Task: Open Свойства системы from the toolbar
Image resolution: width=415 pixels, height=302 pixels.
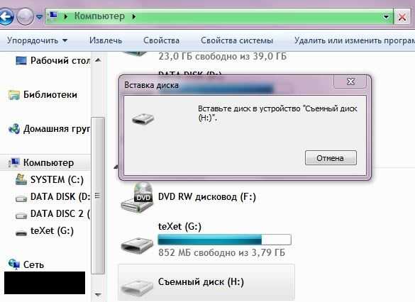Action: pos(237,40)
